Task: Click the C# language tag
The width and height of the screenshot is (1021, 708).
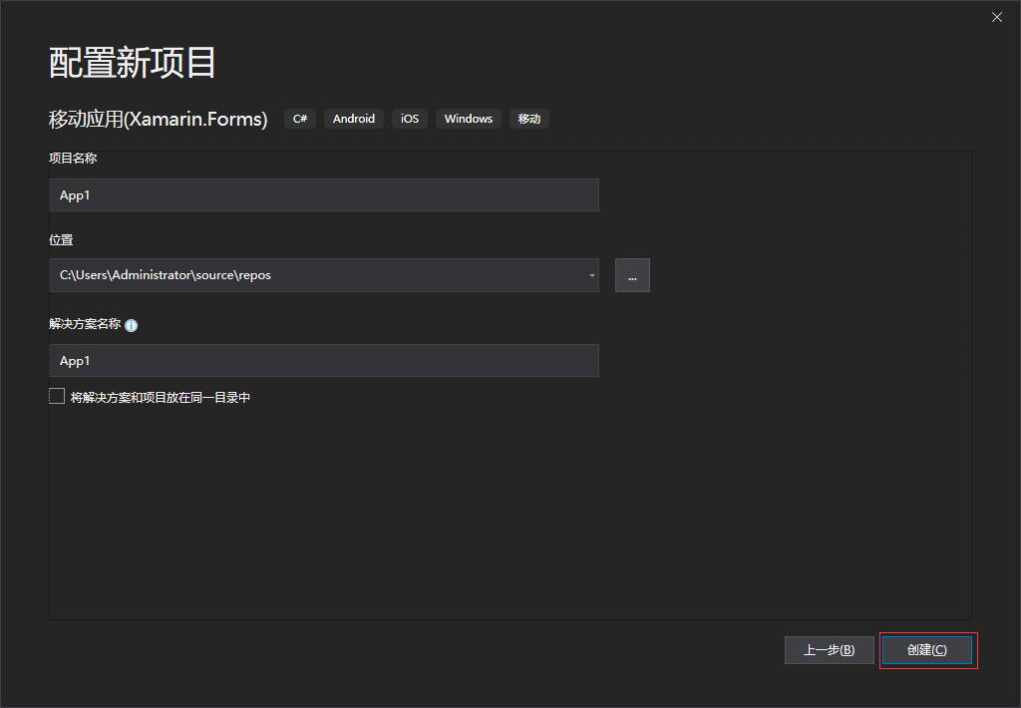Action: (x=300, y=119)
